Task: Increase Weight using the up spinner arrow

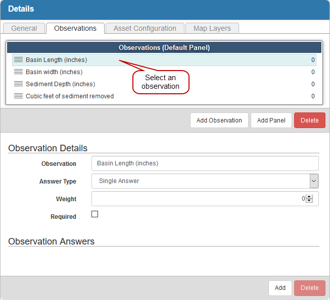Action: tap(309, 197)
